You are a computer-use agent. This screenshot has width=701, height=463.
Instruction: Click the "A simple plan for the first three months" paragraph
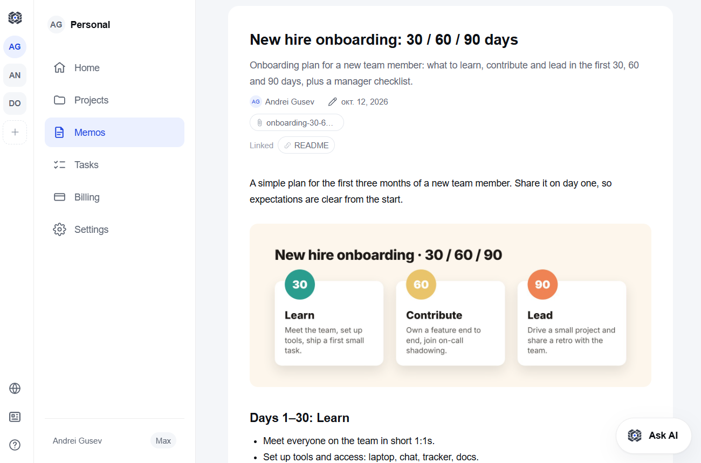431,191
